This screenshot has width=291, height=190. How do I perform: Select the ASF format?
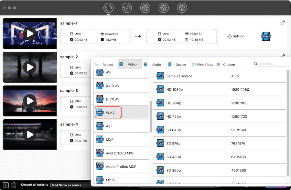pos(121,126)
